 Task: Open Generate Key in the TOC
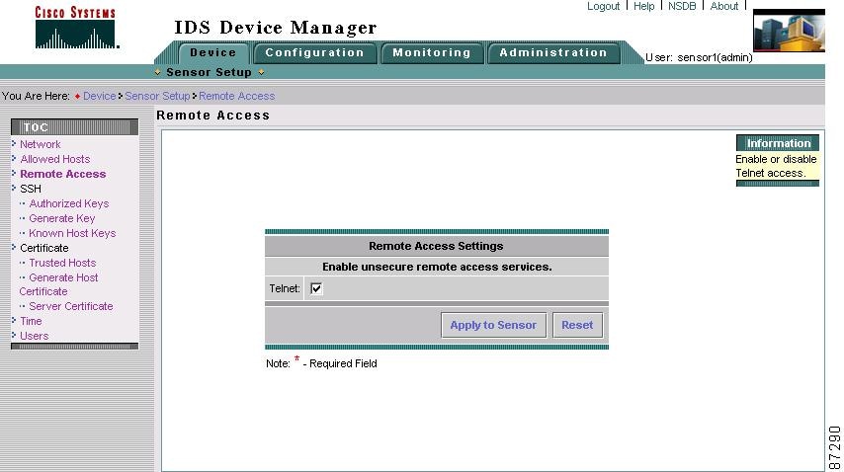pyautogui.click(x=62, y=218)
